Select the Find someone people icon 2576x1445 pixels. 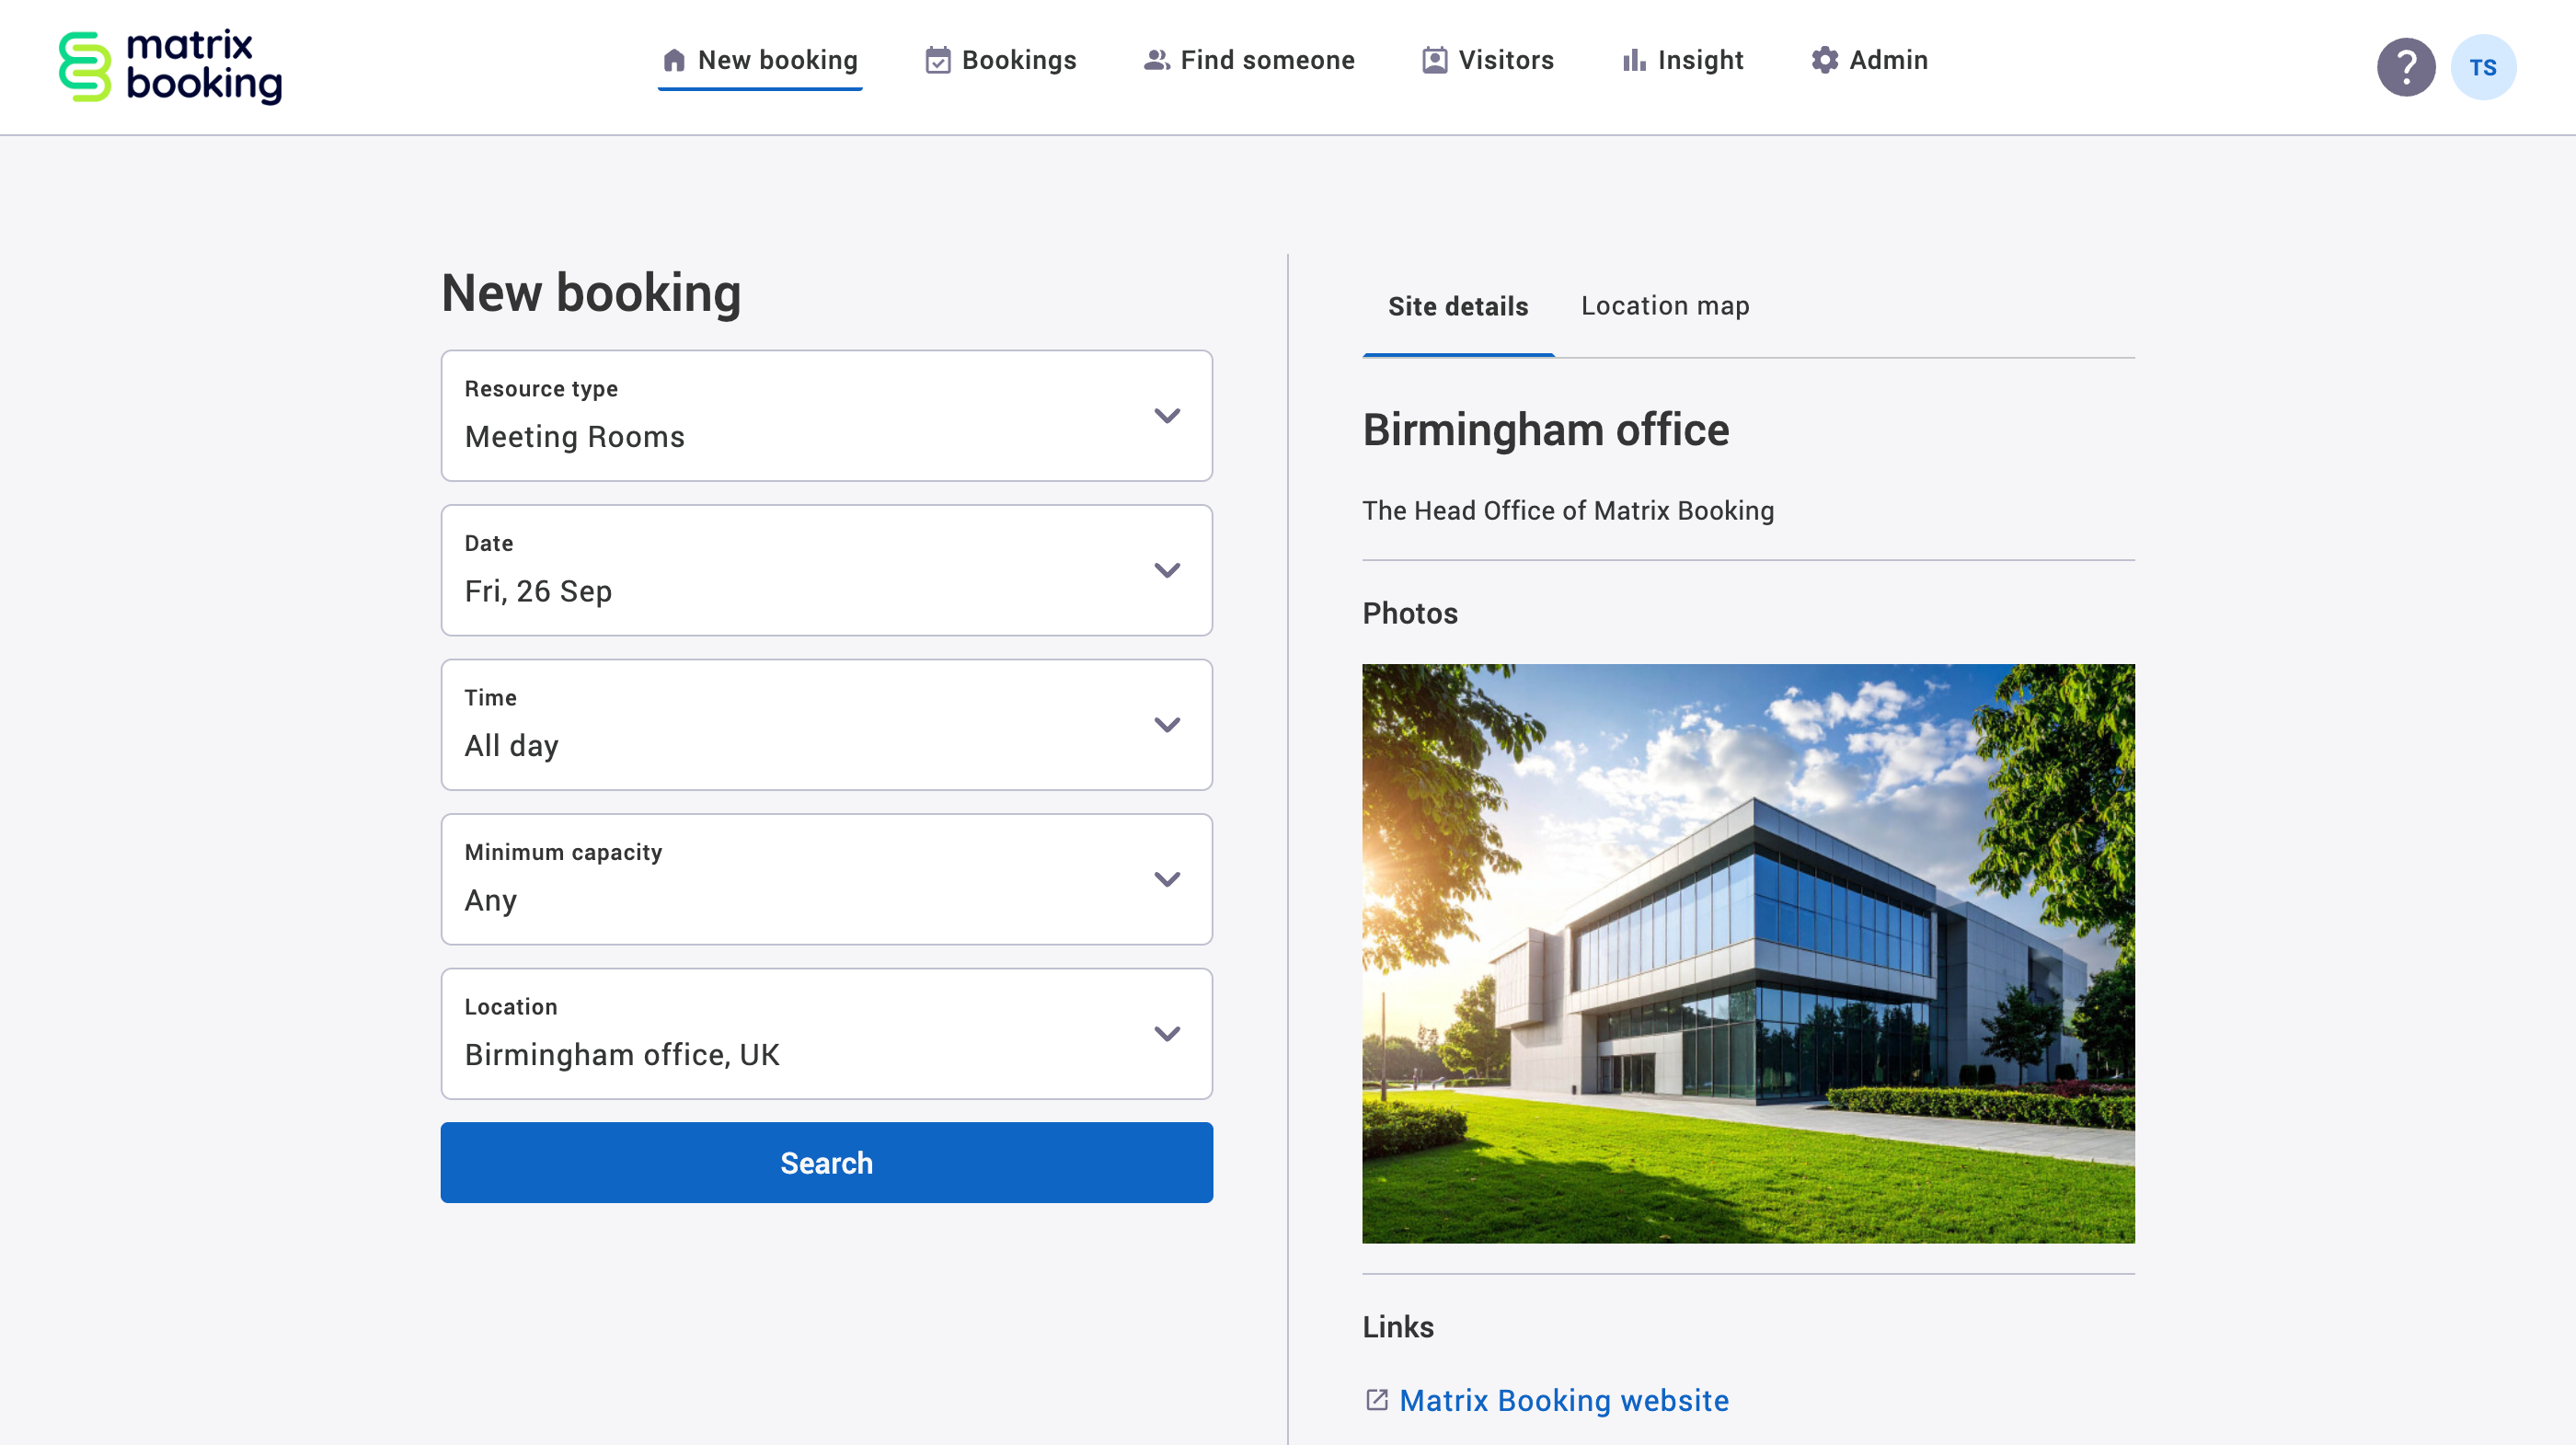(x=1156, y=60)
